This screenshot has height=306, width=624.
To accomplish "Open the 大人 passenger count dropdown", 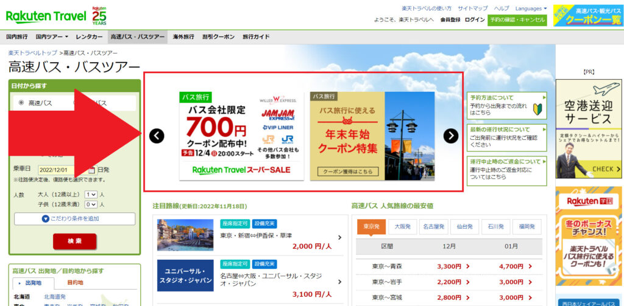I will (91, 194).
